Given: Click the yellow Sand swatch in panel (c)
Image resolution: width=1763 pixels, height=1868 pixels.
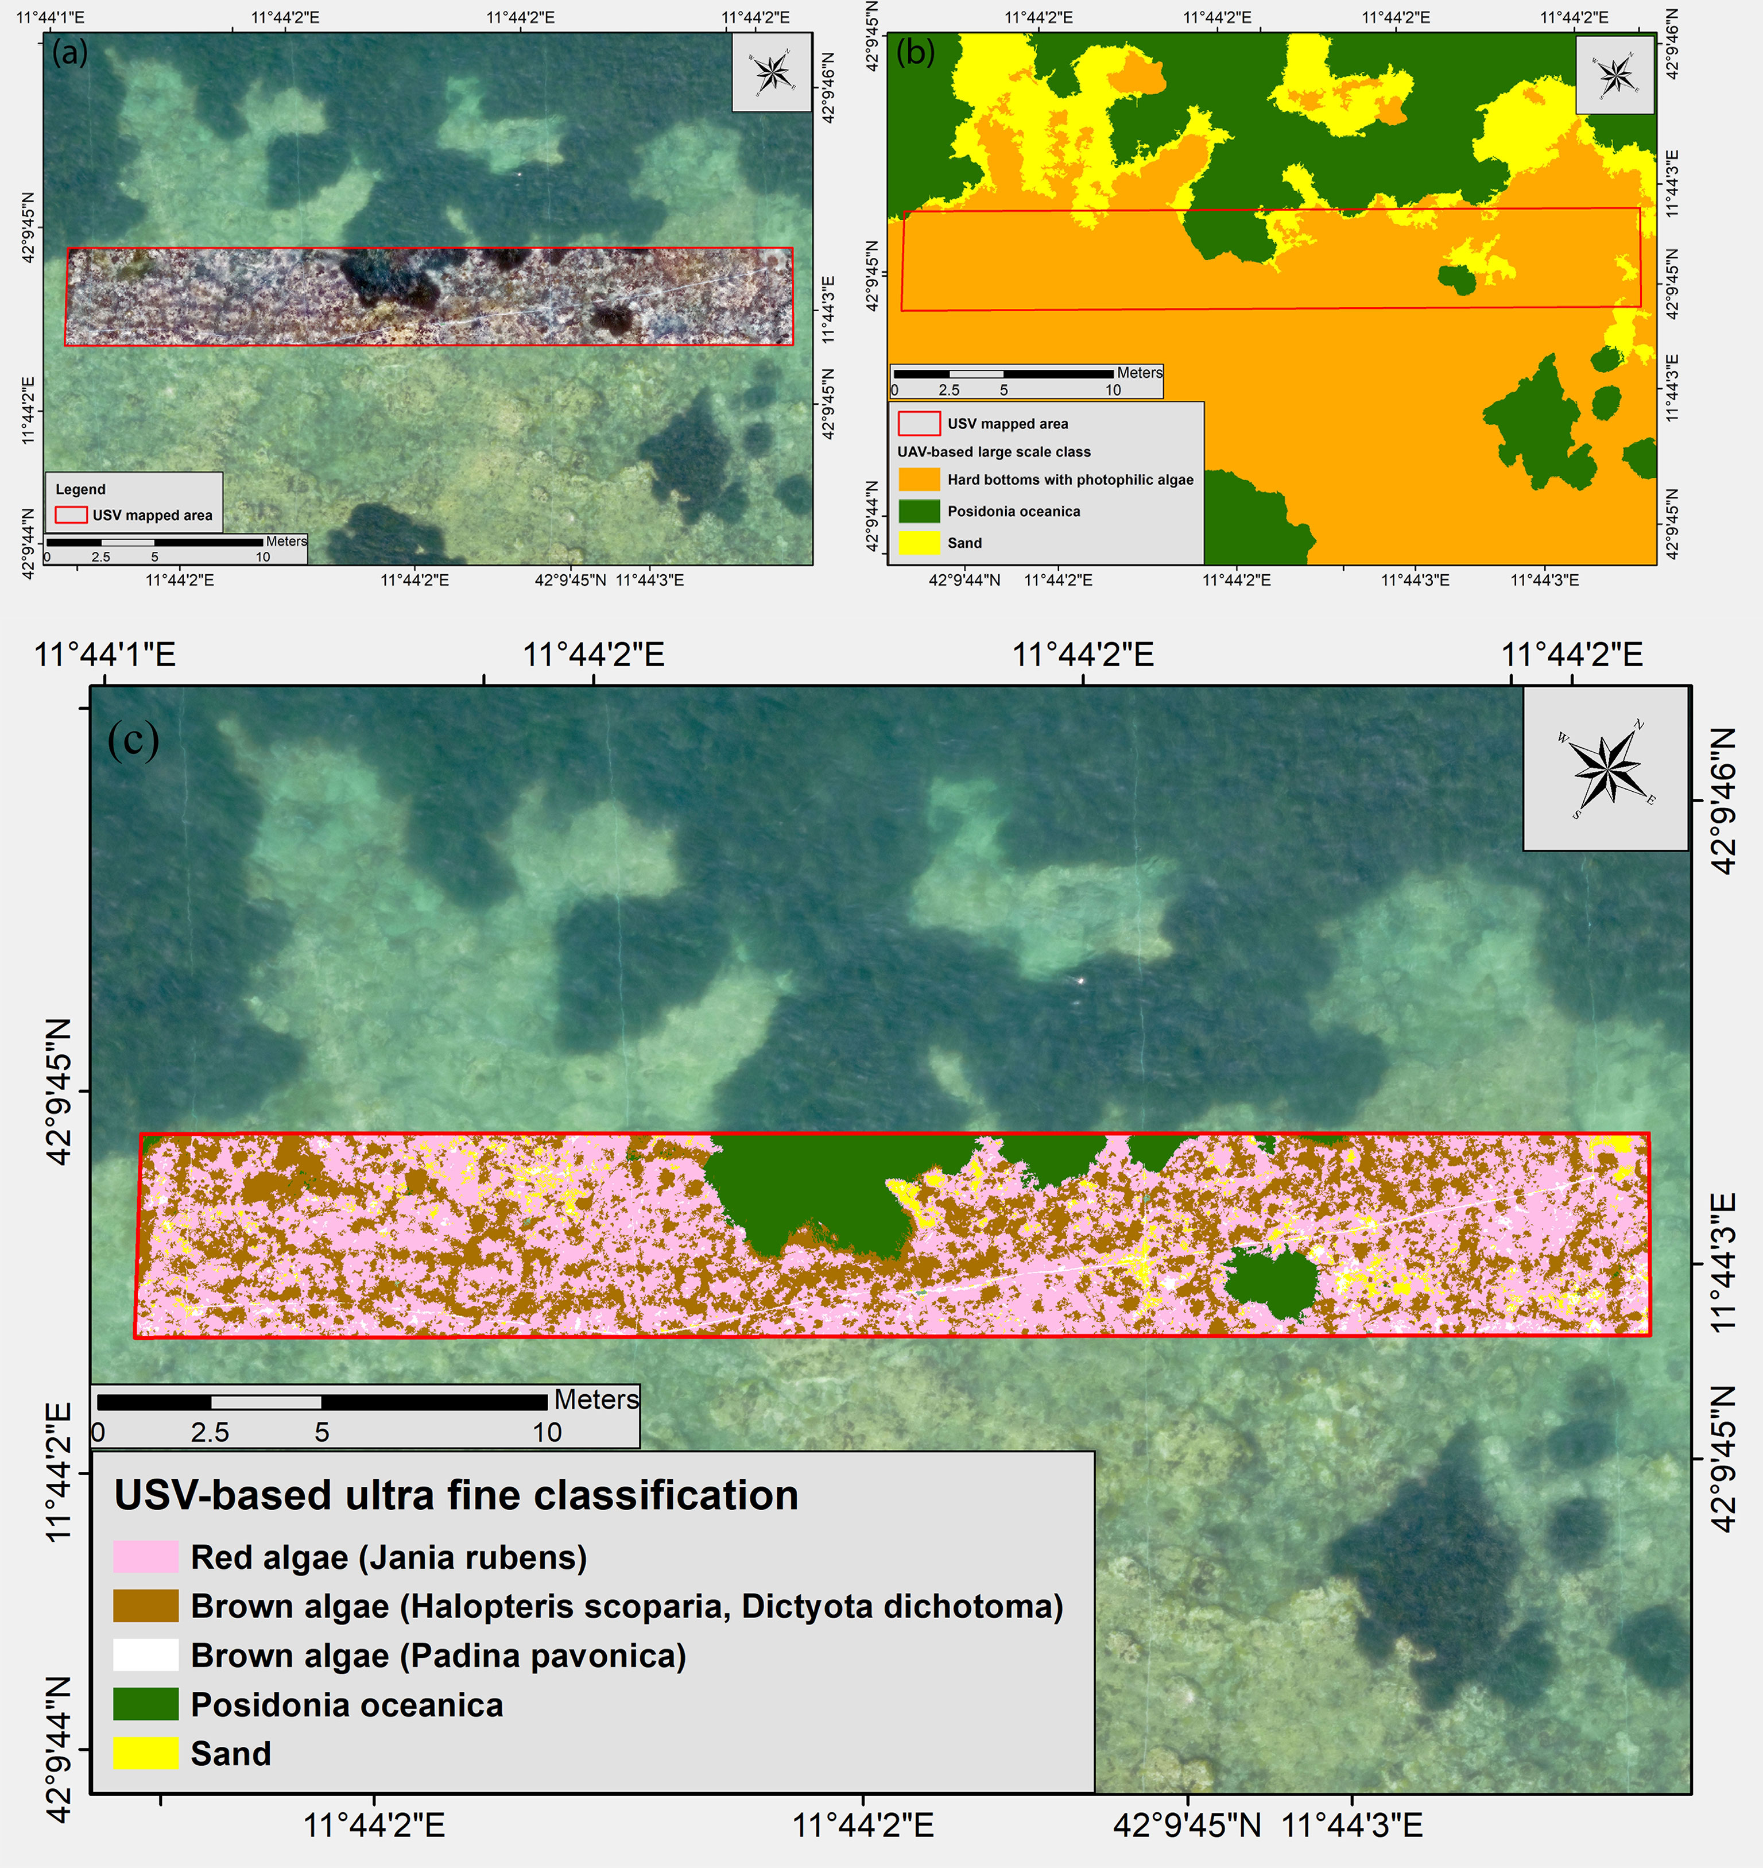Looking at the screenshot, I should point(146,1753).
